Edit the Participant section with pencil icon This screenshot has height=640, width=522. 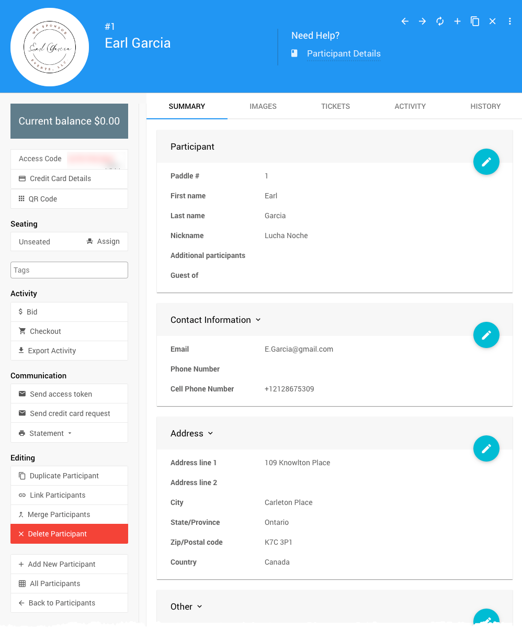click(486, 162)
